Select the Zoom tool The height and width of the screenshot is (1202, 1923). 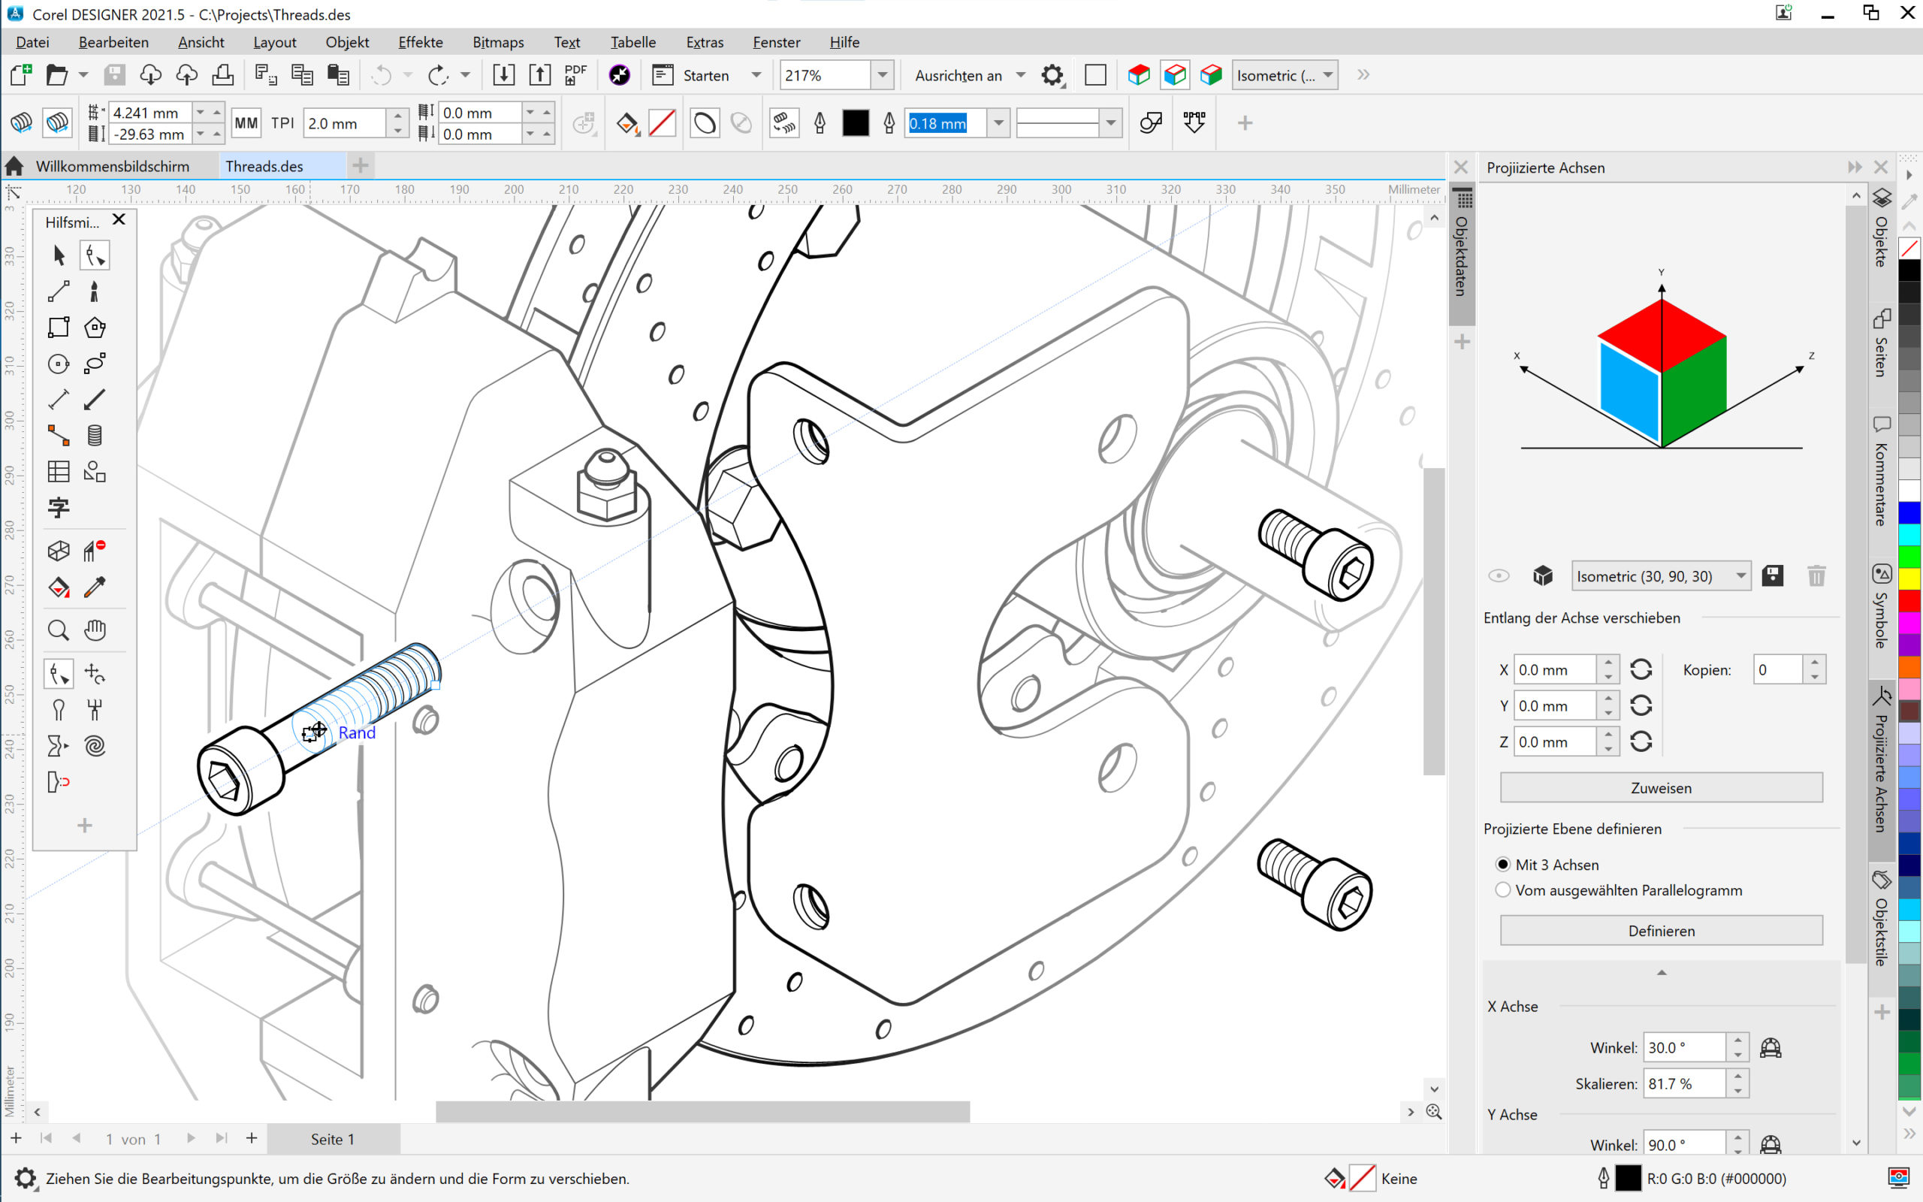click(58, 629)
